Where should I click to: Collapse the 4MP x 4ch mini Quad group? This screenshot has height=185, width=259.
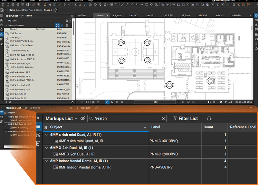(x=46, y=135)
